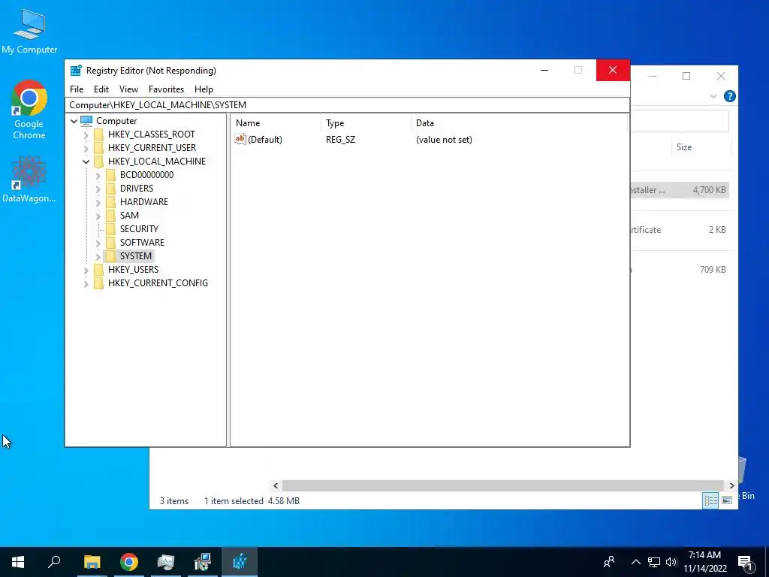Open the Edit menu
Screen dimensions: 769x577
(101, 89)
